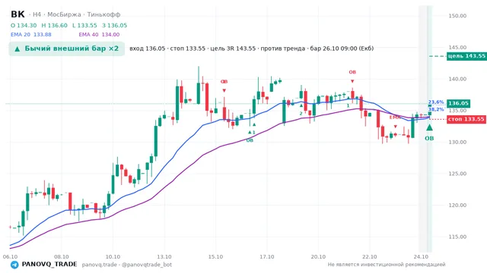
Task: Click the 140.00 price axis label
Action: click(x=457, y=79)
